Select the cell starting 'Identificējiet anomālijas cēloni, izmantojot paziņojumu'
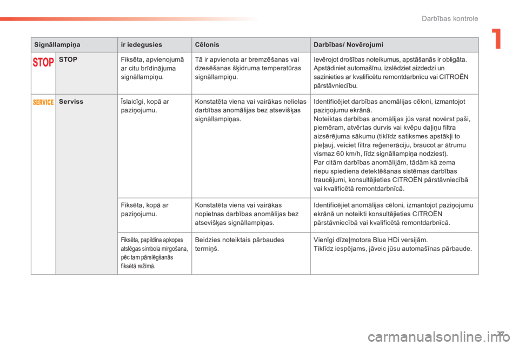The width and height of the screenshot is (519, 346). tap(394, 215)
